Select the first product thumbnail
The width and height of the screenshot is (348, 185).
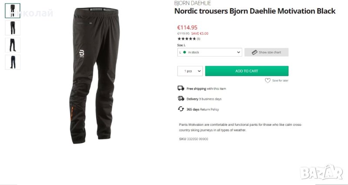pos(13,10)
